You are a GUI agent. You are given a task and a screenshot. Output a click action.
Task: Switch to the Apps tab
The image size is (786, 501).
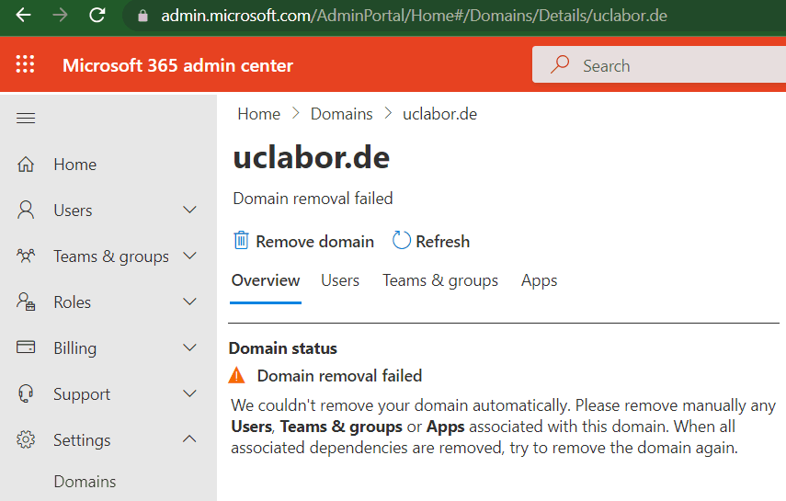pyautogui.click(x=539, y=280)
